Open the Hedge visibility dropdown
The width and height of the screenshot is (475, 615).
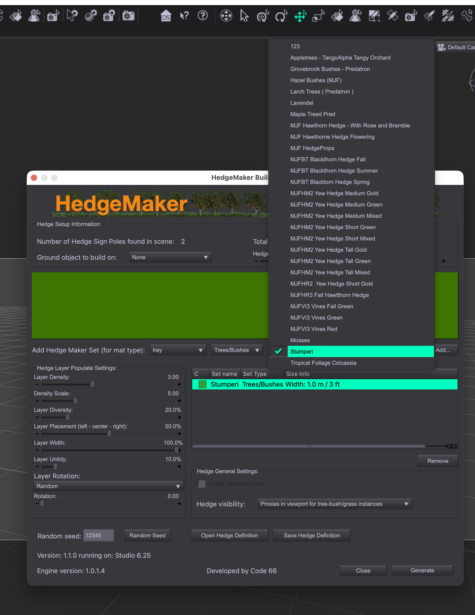tap(335, 504)
